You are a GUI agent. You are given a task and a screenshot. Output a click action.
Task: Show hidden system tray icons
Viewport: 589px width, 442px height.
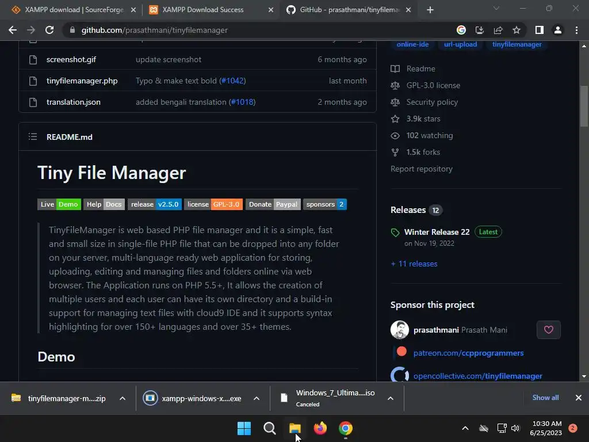pyautogui.click(x=465, y=428)
